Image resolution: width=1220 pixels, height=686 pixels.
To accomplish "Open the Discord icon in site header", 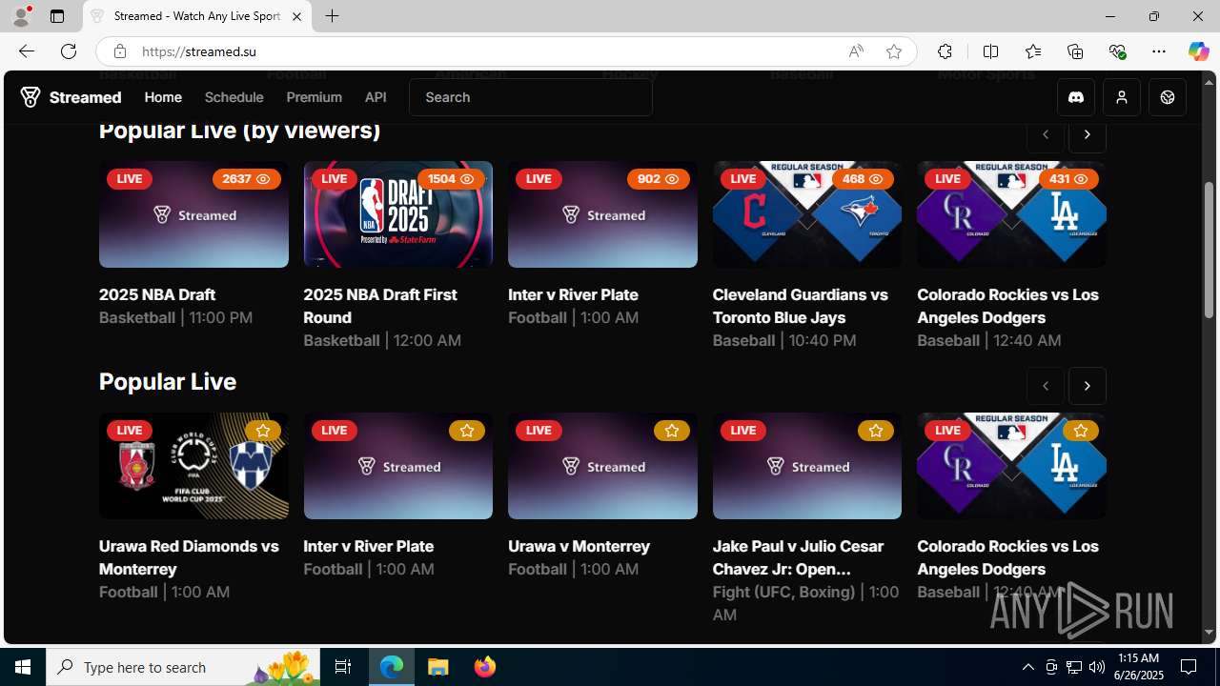I will point(1076,97).
